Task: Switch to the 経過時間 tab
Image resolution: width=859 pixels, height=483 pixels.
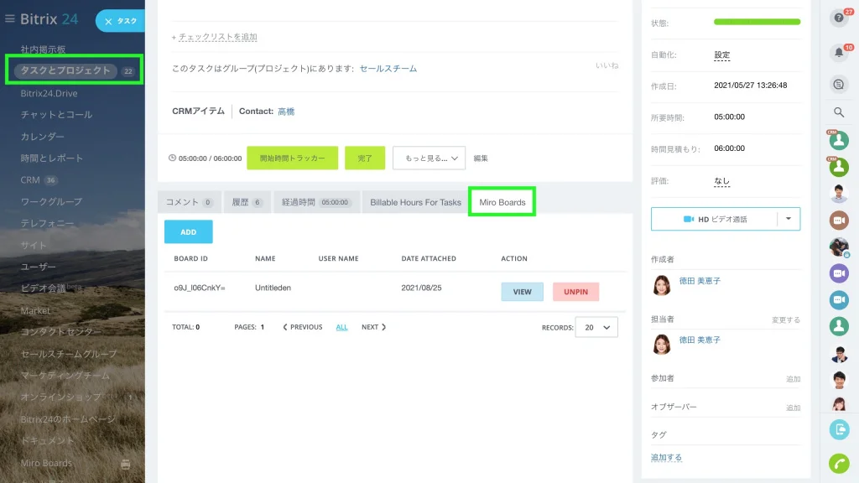Action: [x=316, y=202]
